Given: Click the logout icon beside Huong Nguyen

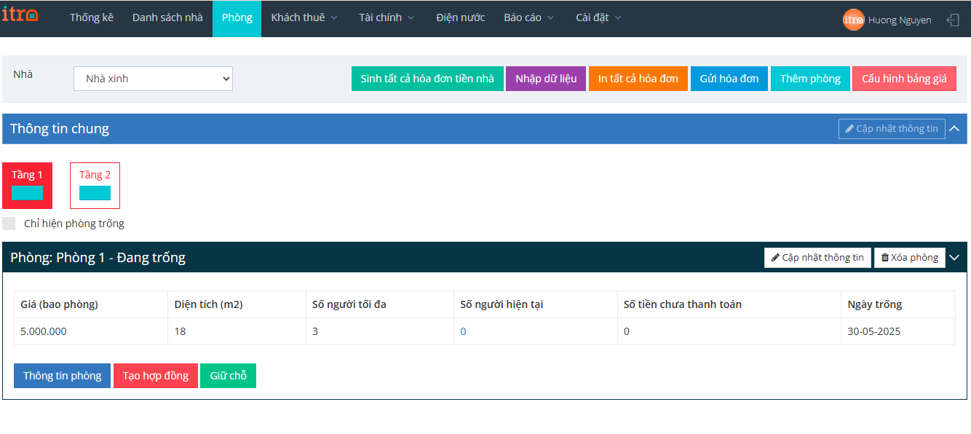Looking at the screenshot, I should pos(952,20).
